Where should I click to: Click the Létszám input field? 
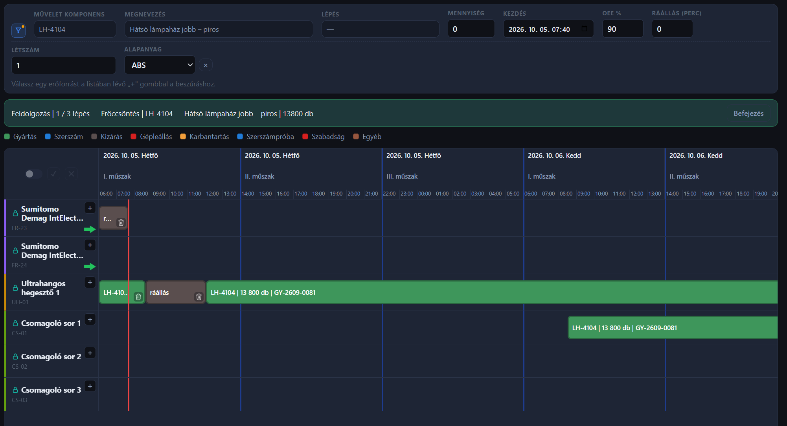pos(64,65)
